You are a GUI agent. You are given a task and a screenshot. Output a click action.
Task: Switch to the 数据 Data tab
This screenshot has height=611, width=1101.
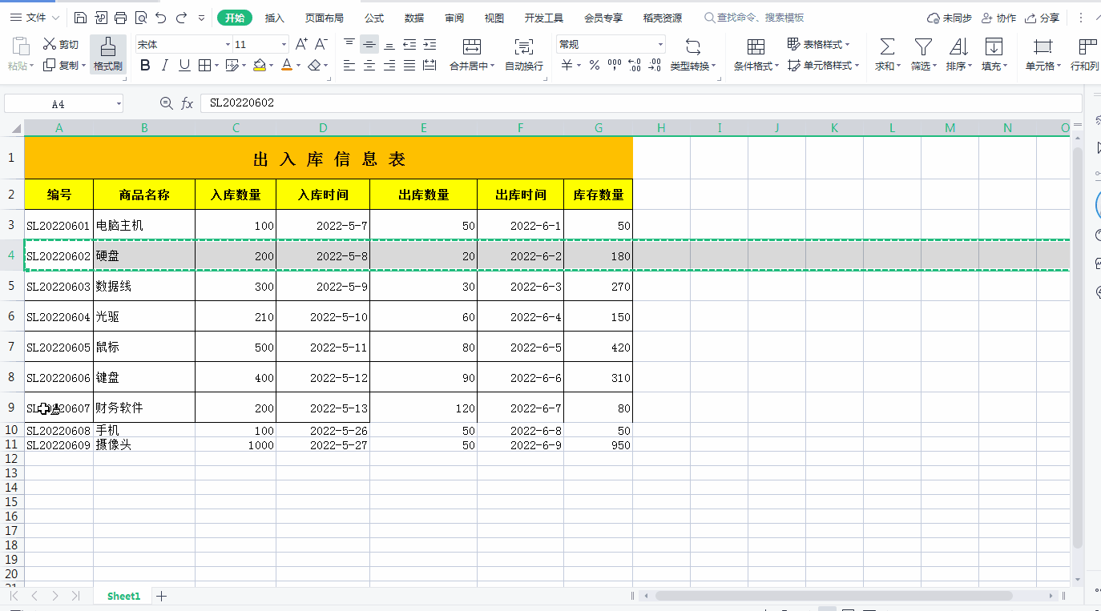click(414, 18)
